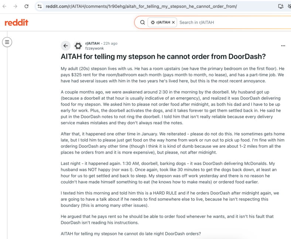Install app icon in address bar
This screenshot has width=291, height=239.
[x=281, y=6]
